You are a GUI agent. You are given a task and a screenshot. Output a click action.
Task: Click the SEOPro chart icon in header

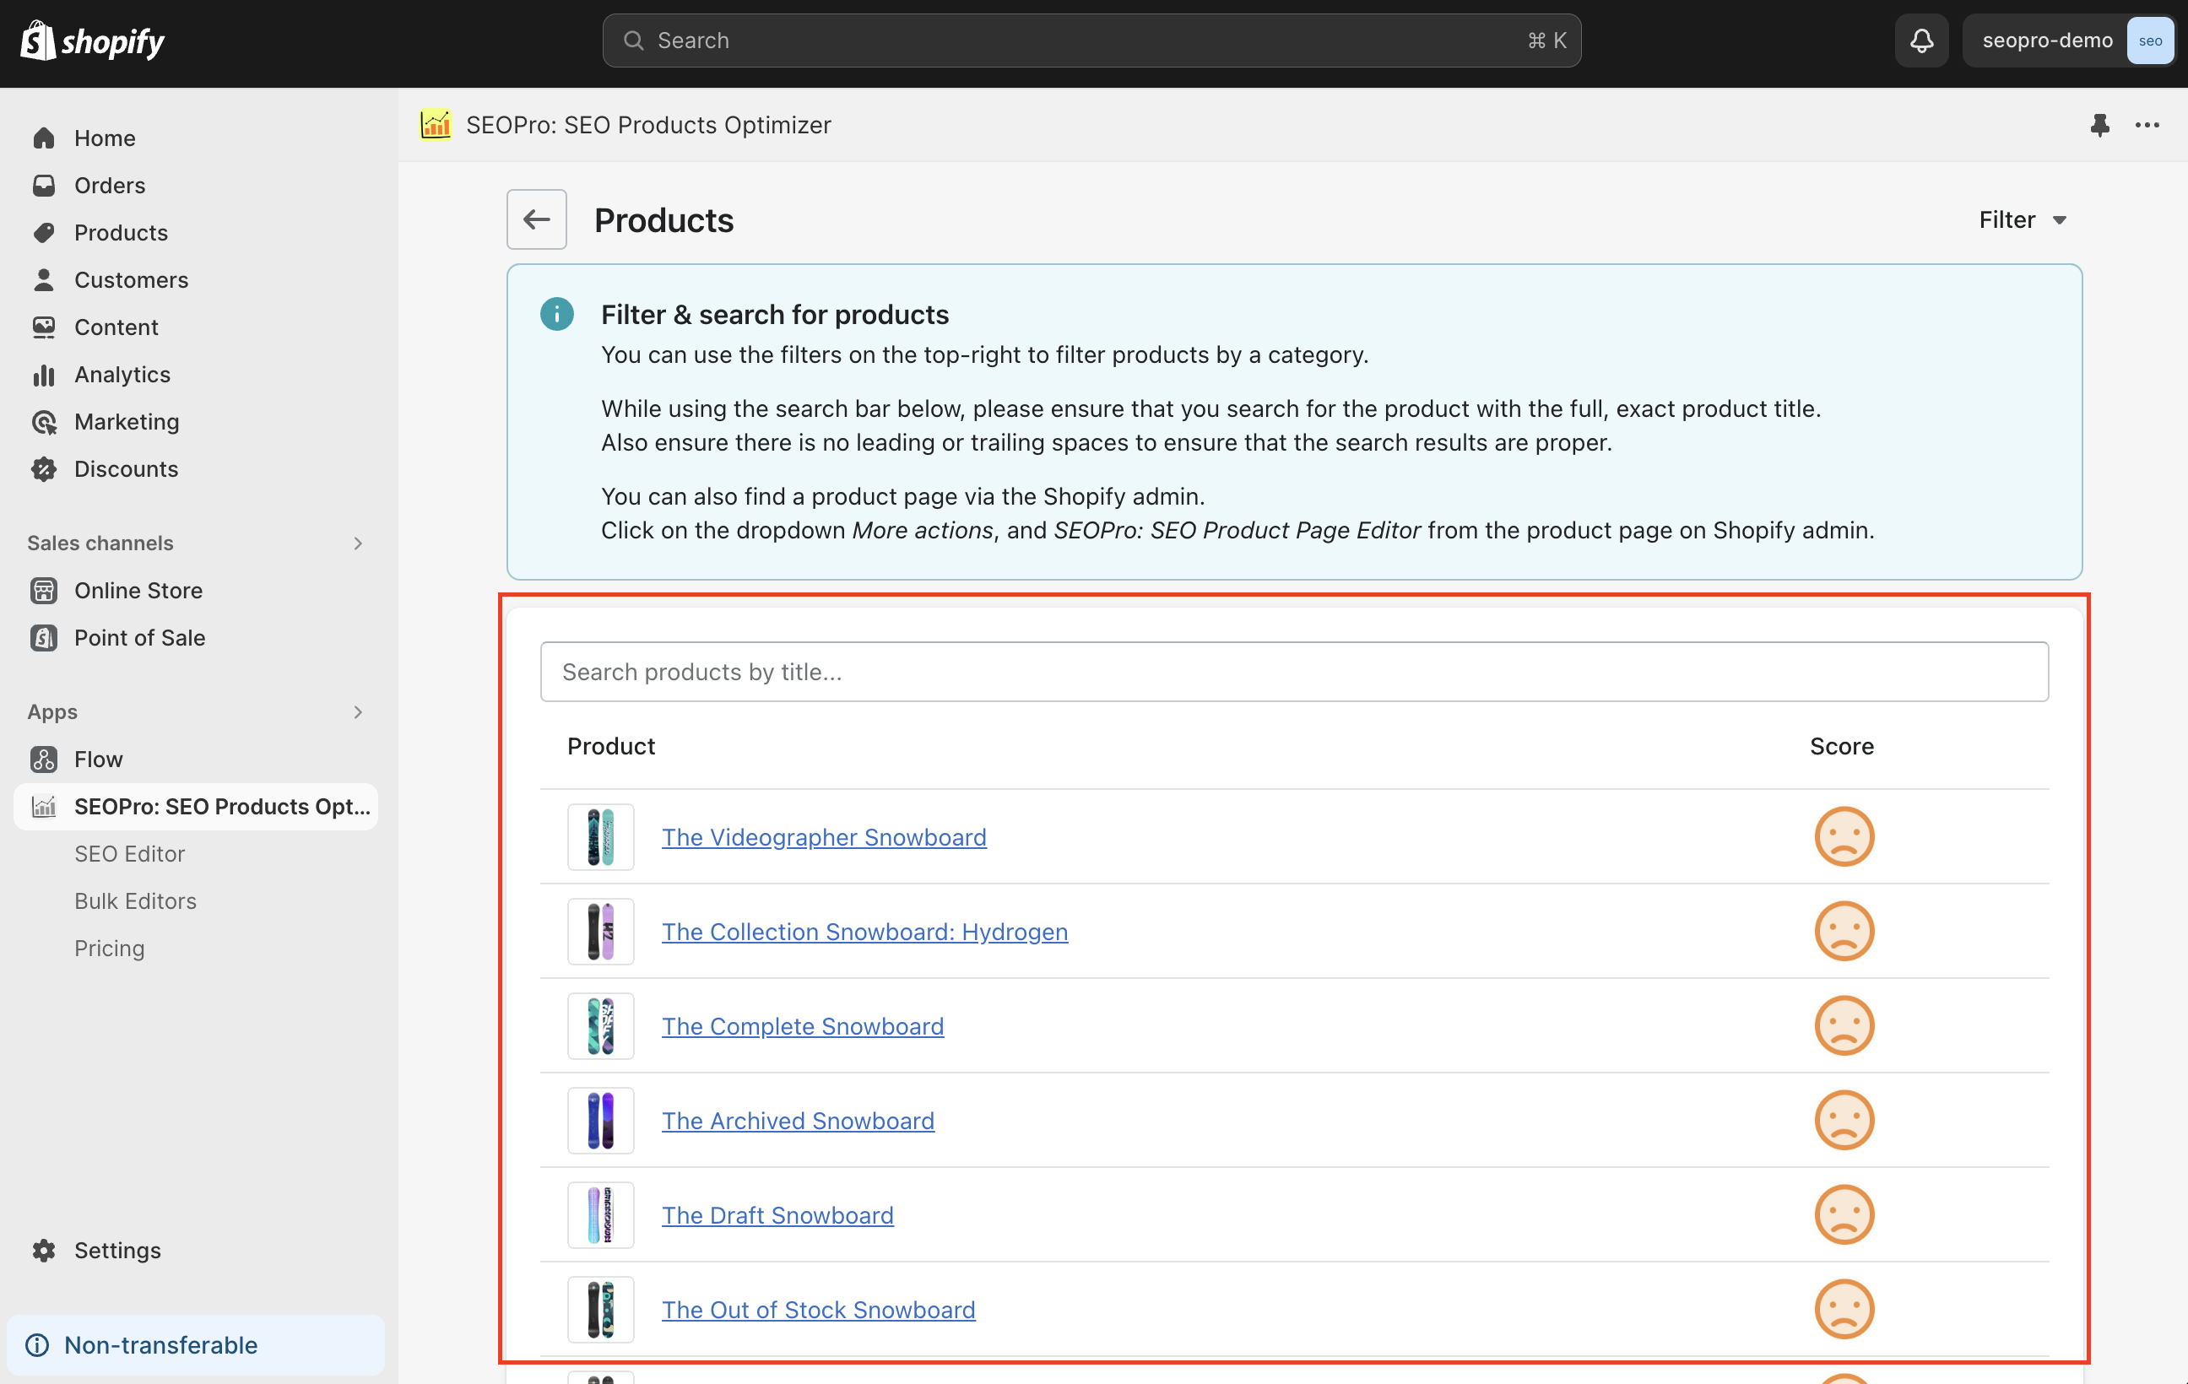436,126
